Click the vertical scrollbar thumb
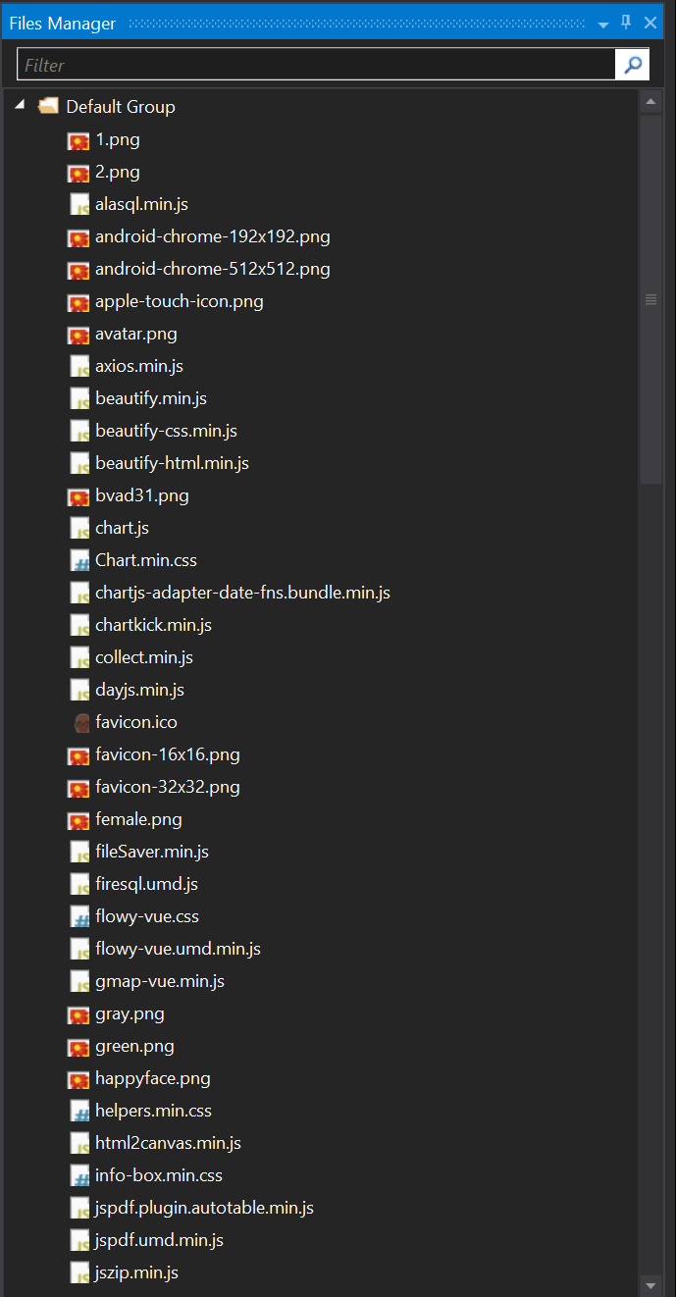676x1297 pixels. tap(650, 299)
